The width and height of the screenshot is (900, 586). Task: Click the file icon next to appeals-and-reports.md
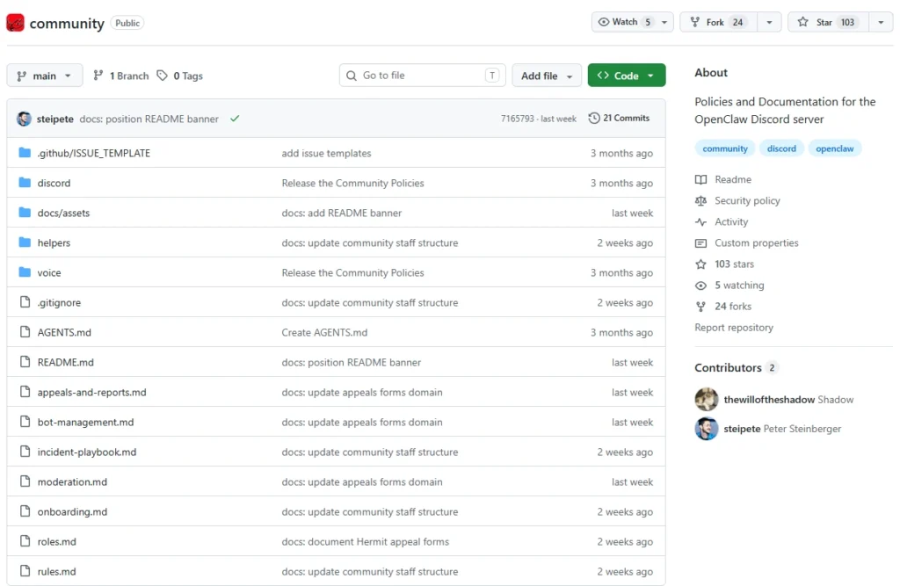tap(25, 392)
